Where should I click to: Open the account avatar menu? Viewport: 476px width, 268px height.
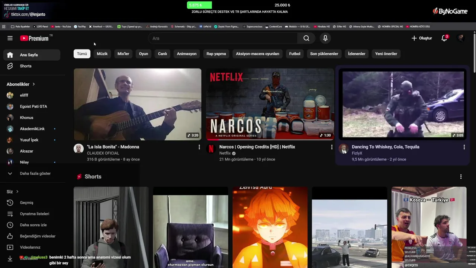tap(460, 38)
